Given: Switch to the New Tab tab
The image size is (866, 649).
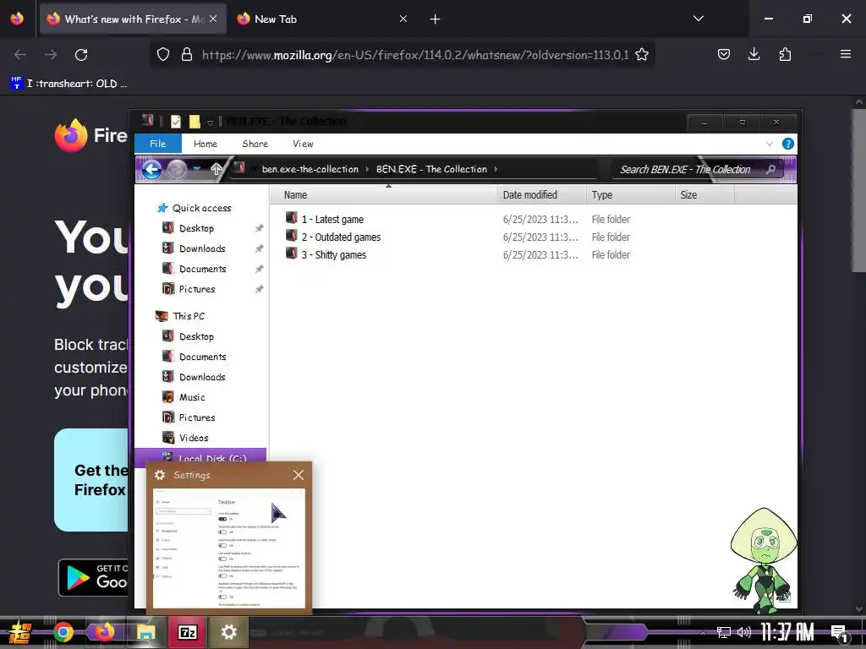Looking at the screenshot, I should click(x=321, y=19).
